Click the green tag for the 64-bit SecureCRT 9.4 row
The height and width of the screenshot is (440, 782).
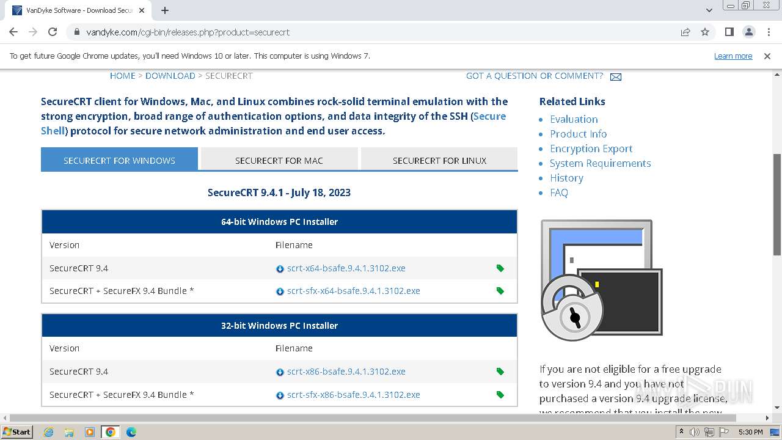pyautogui.click(x=500, y=268)
